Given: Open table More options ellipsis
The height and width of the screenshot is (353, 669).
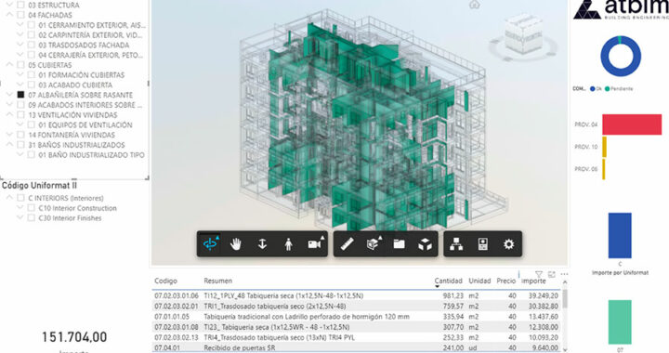Looking at the screenshot, I should pos(564,274).
